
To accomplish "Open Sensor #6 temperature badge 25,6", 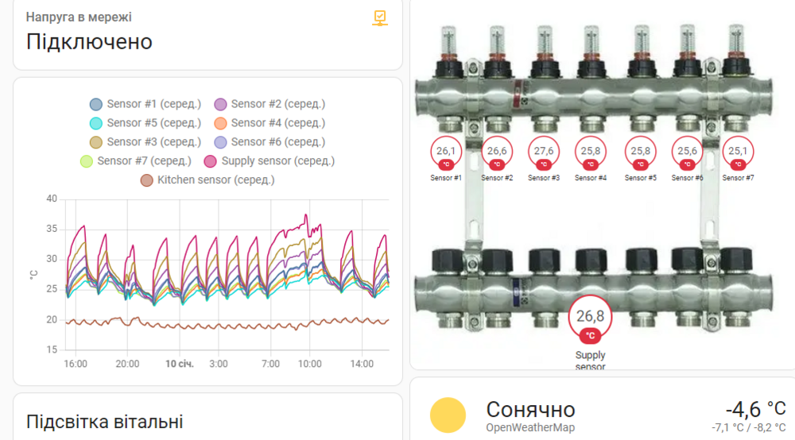I will point(687,153).
